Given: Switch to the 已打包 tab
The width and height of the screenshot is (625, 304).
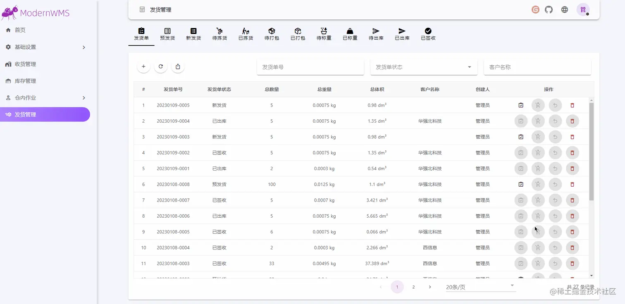Looking at the screenshot, I should pyautogui.click(x=298, y=35).
